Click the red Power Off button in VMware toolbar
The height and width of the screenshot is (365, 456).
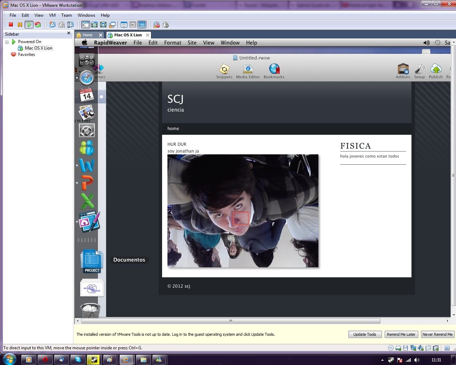click(11, 25)
